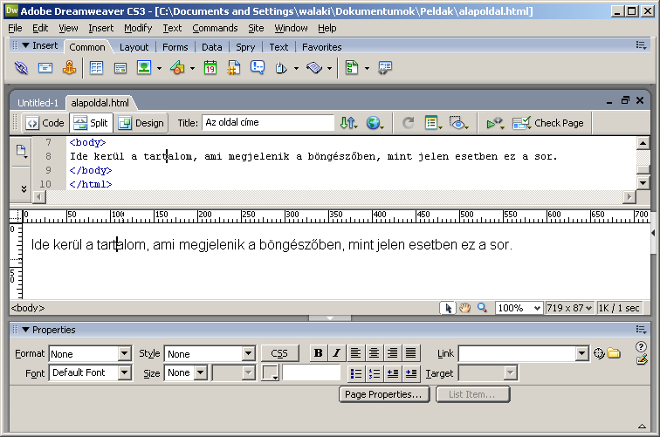The height and width of the screenshot is (437, 660).
Task: Open the Style dropdown
Action: 248,354
